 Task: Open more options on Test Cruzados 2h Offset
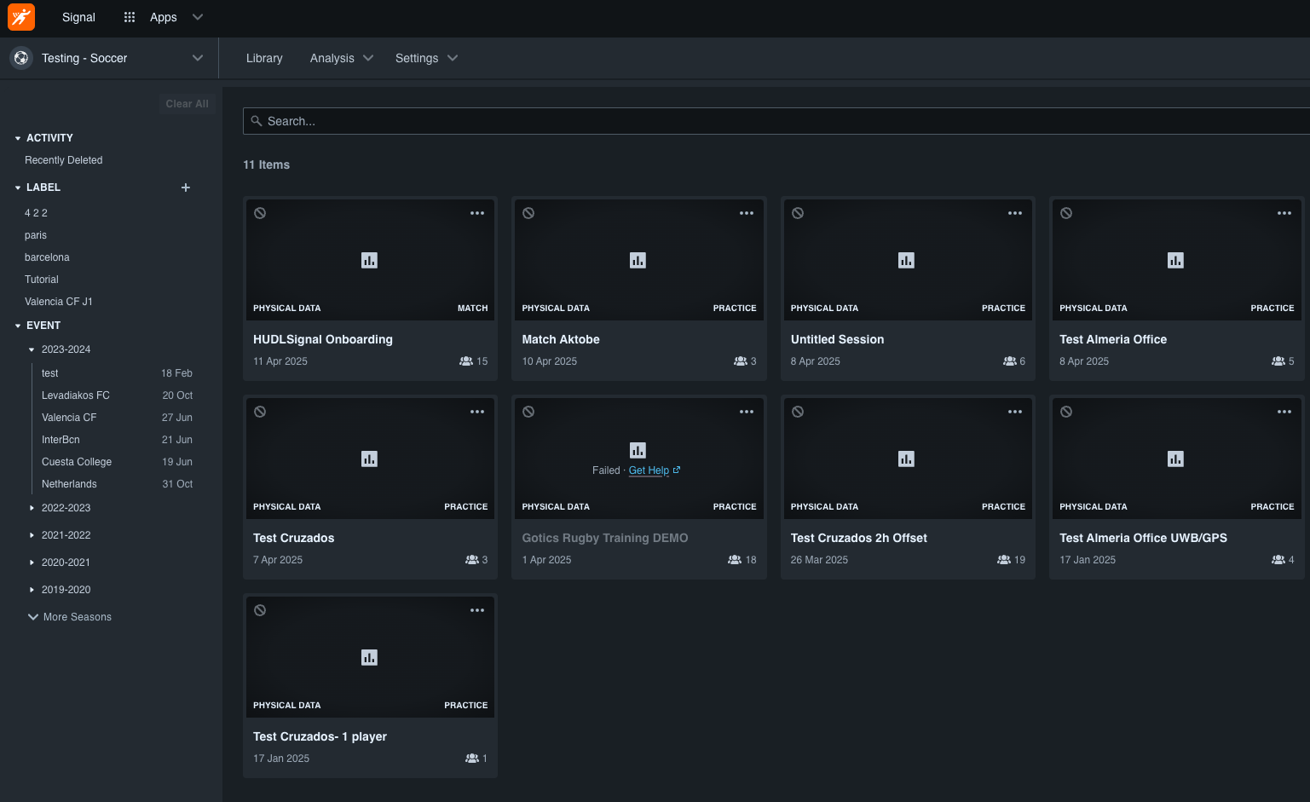point(1015,412)
